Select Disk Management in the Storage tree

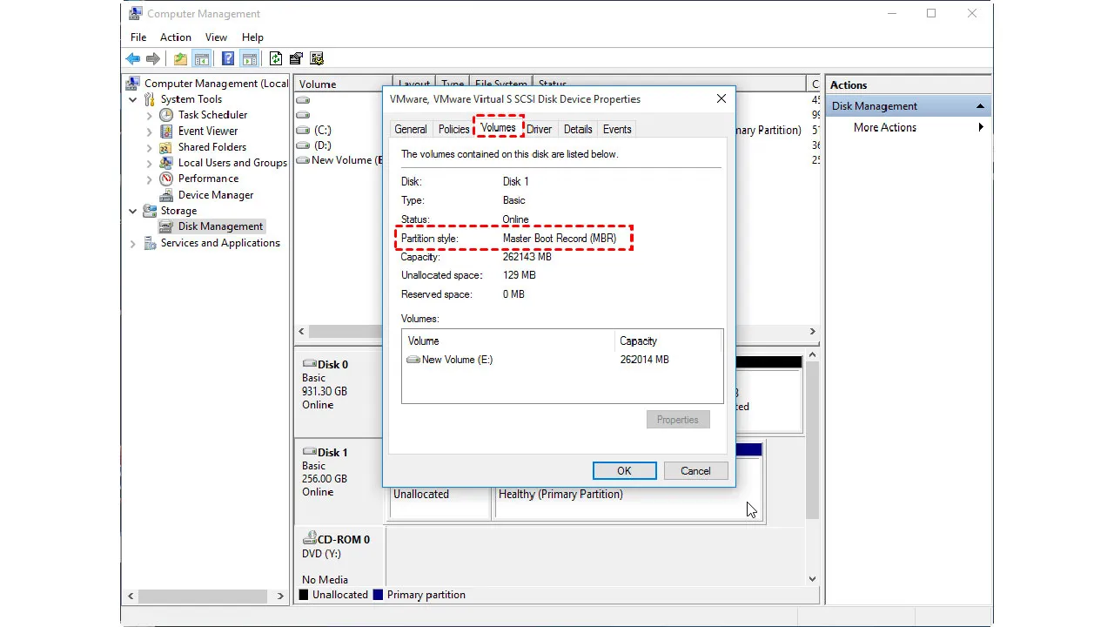(220, 226)
